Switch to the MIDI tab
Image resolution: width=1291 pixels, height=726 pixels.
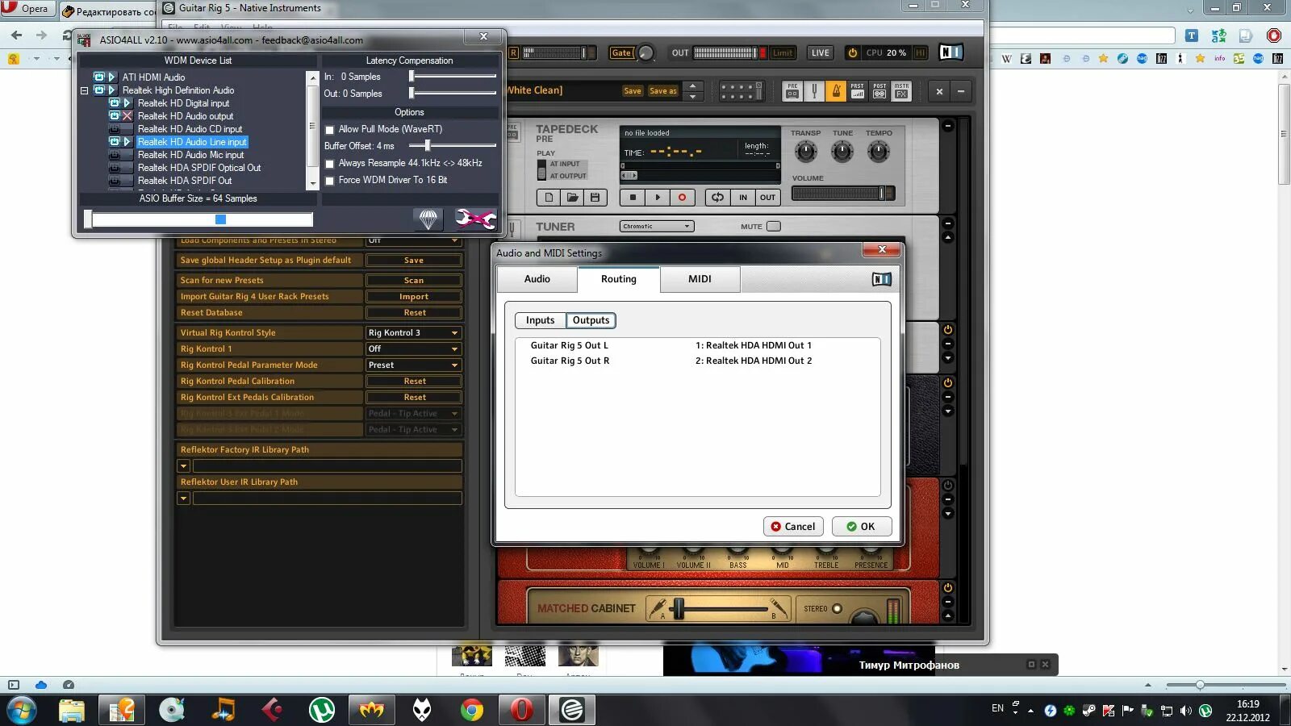point(700,279)
